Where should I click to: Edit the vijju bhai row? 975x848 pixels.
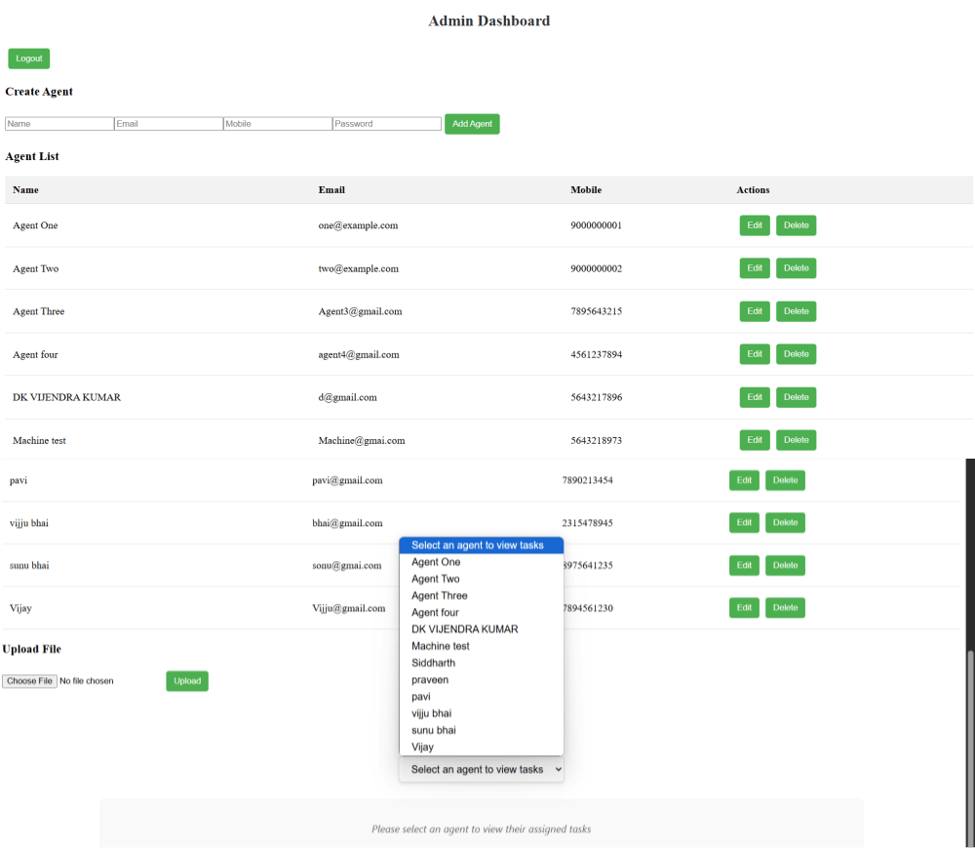[744, 523]
